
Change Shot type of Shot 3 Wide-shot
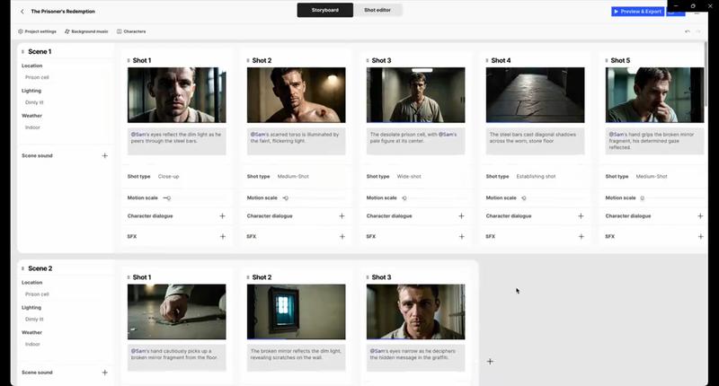[409, 177]
